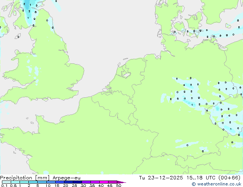Screen dimensions: 243x187
Task: Click the '15..18 UTC' time range
Action: (x=201, y=178)
